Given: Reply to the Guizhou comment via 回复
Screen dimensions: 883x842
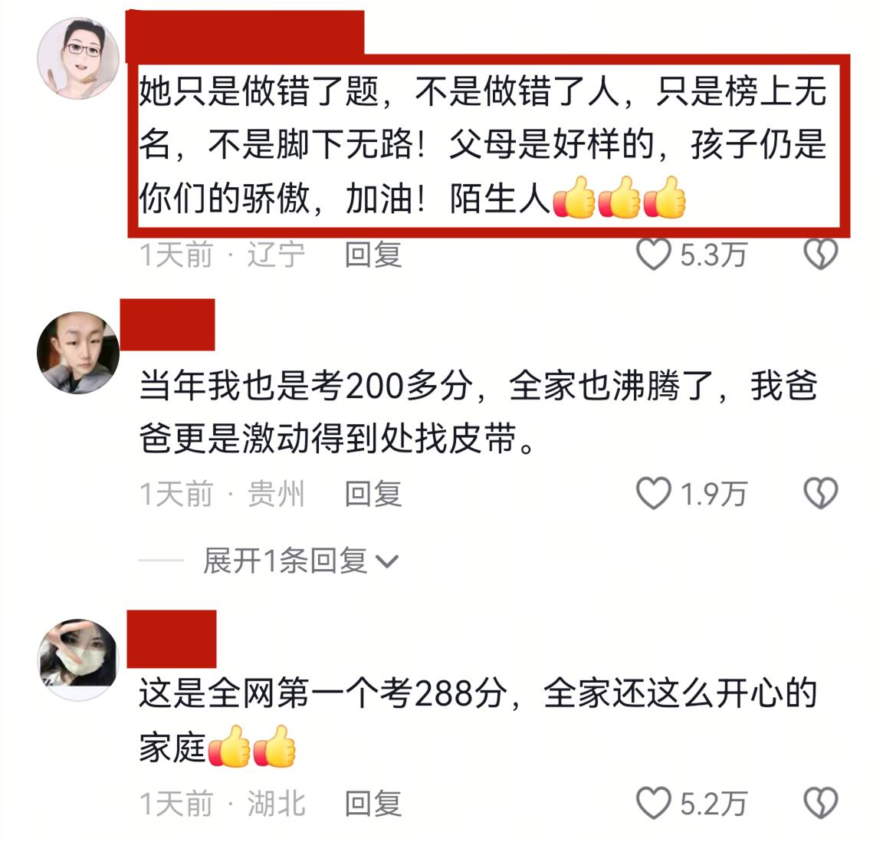Looking at the screenshot, I should [x=373, y=495].
